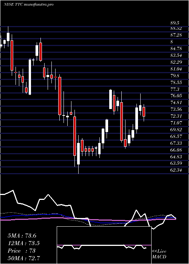189x264 pixels.
Task: Select the 77.3 price level label
Action: pos(175,89)
